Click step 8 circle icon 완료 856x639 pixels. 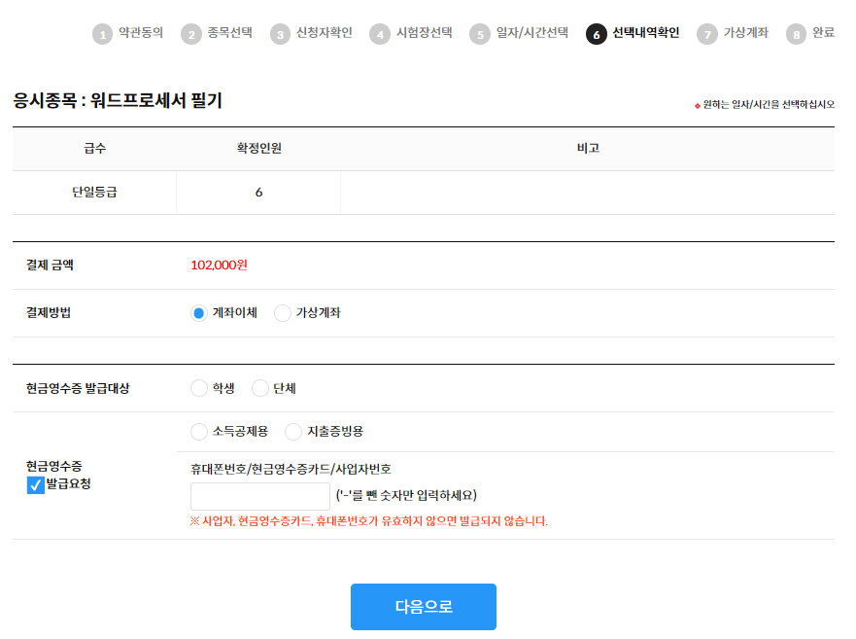tap(796, 34)
